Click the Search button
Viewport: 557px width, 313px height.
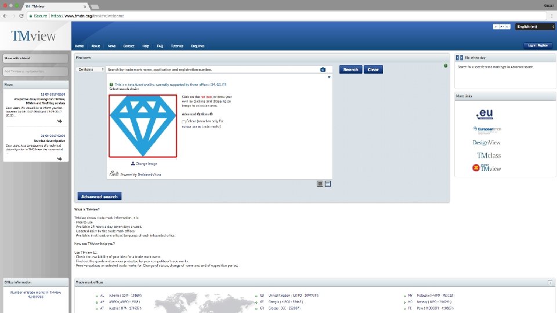point(350,70)
